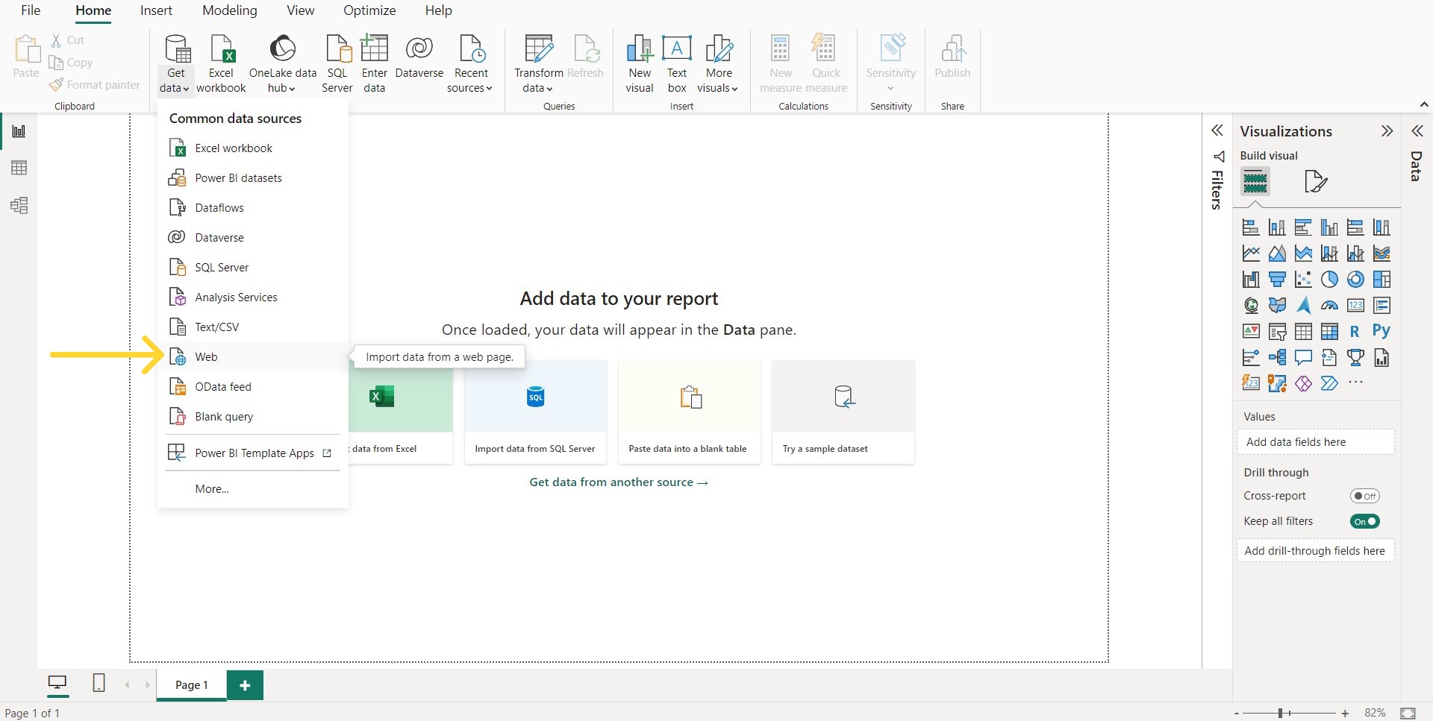The height and width of the screenshot is (721, 1433).
Task: Select the Python visual
Action: coord(1382,331)
